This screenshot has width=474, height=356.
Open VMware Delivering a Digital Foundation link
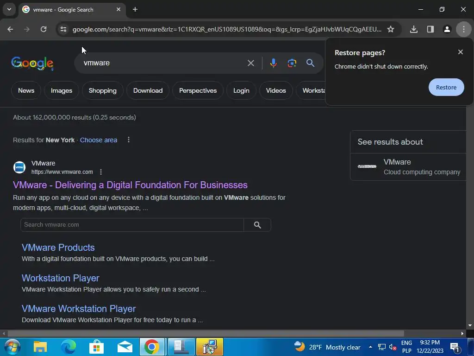pos(130,185)
